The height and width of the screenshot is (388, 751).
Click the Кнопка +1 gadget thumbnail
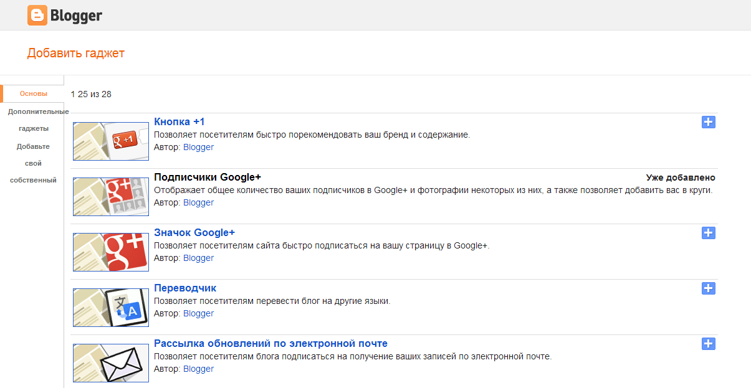tap(111, 141)
